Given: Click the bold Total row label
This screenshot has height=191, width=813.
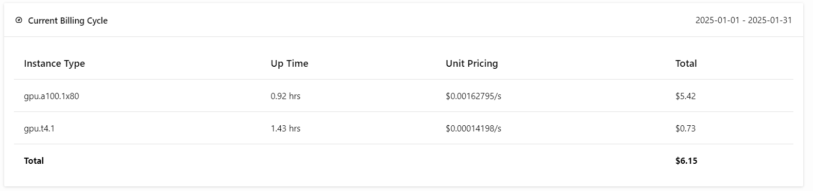Looking at the screenshot, I should (x=34, y=161).
